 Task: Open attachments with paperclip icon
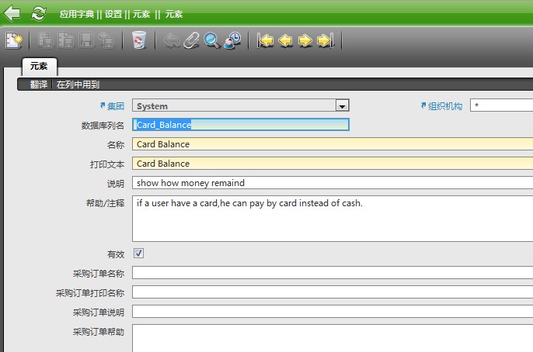pos(191,40)
